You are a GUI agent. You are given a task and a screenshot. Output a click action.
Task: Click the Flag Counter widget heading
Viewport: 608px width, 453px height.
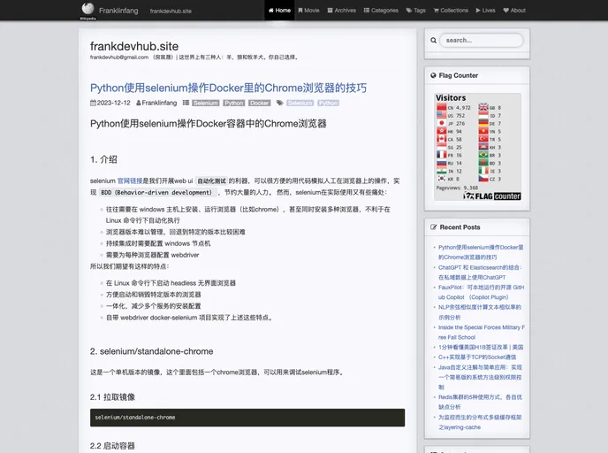[459, 75]
